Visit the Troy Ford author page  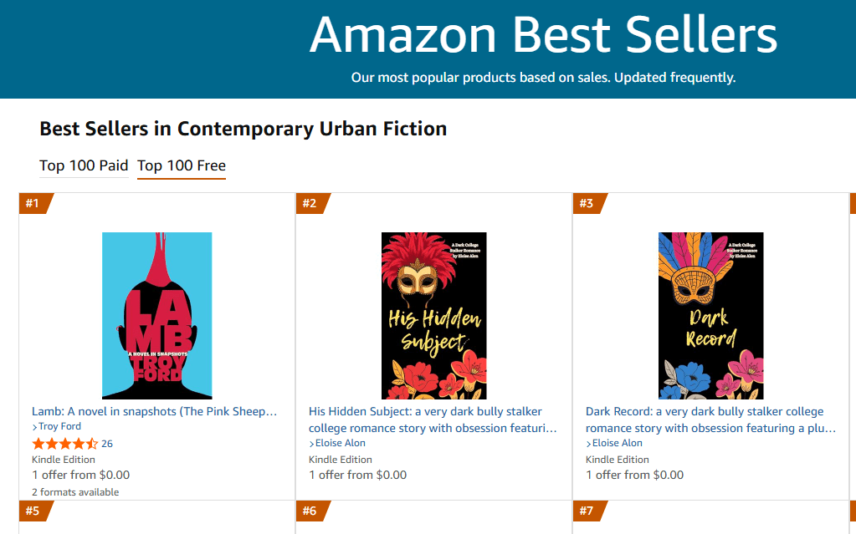coord(59,427)
